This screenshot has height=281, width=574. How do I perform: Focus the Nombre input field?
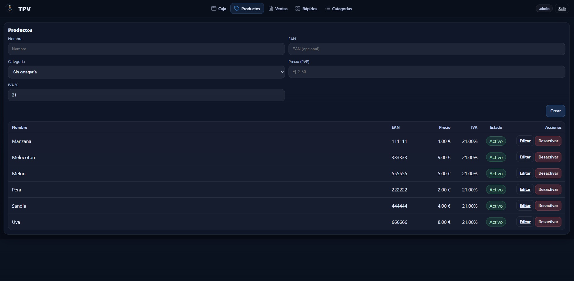146,49
